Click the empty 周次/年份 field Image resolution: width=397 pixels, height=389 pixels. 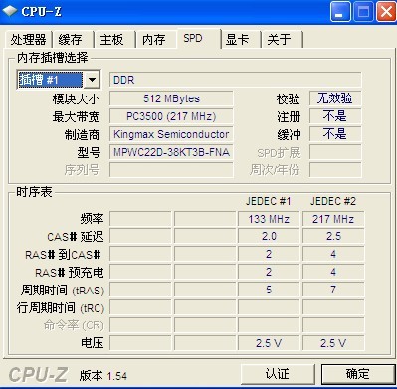tap(335, 170)
